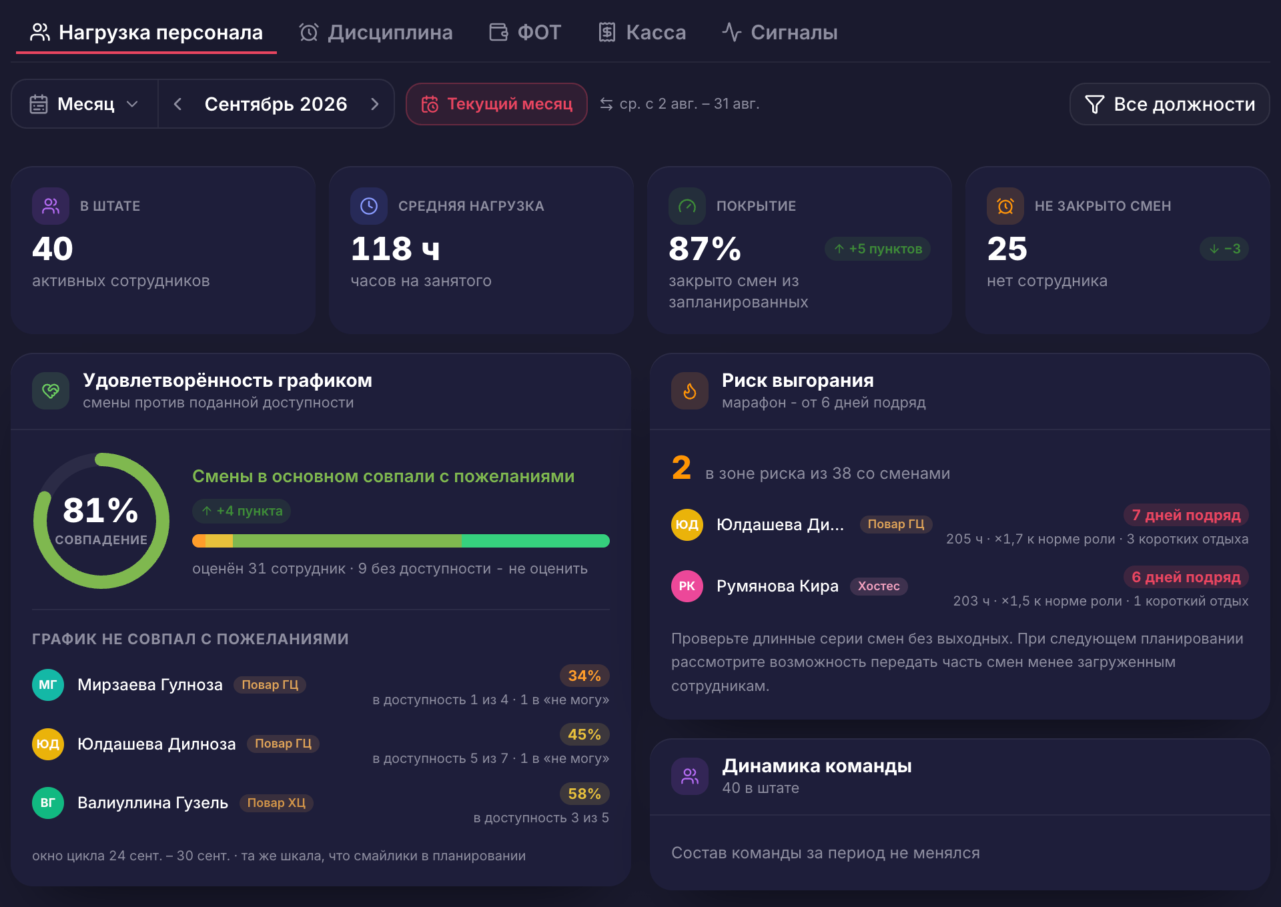This screenshot has height=907, width=1281.
Task: Click the Средняя нагрузка clock icon
Action: (x=369, y=206)
